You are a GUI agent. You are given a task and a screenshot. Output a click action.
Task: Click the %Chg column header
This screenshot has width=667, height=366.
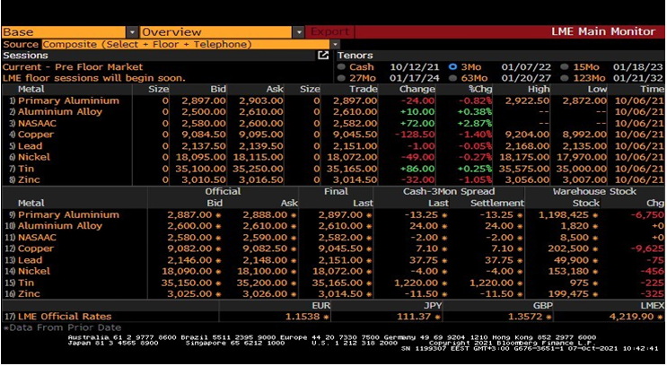[x=478, y=90]
